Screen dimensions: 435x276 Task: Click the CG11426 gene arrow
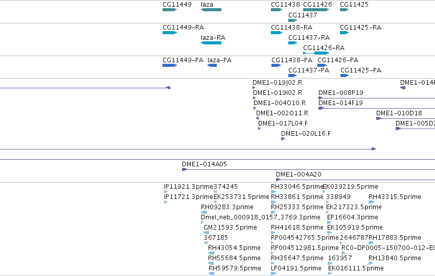tap(316, 10)
